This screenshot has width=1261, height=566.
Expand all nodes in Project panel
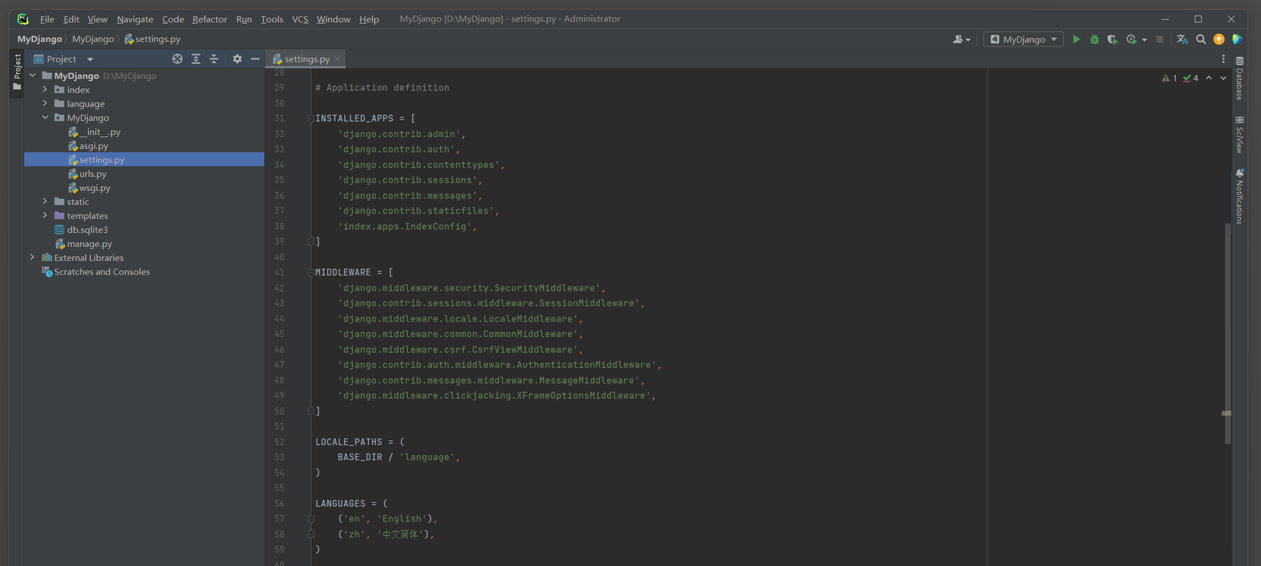coord(196,59)
